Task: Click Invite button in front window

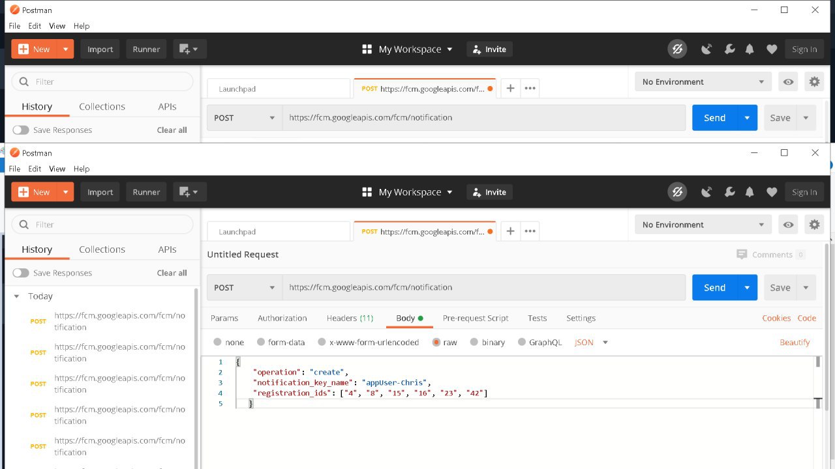Action: click(x=489, y=192)
